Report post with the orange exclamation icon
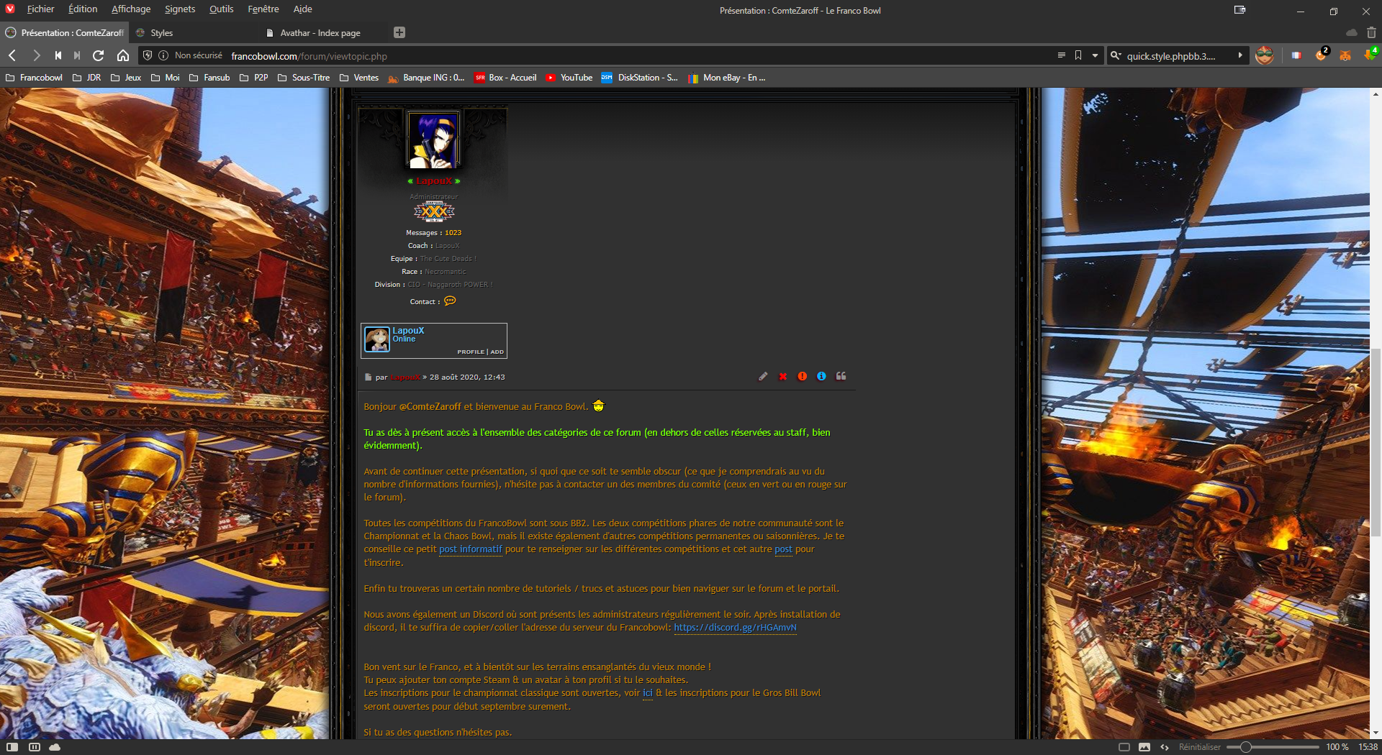This screenshot has width=1382, height=755. (x=802, y=377)
